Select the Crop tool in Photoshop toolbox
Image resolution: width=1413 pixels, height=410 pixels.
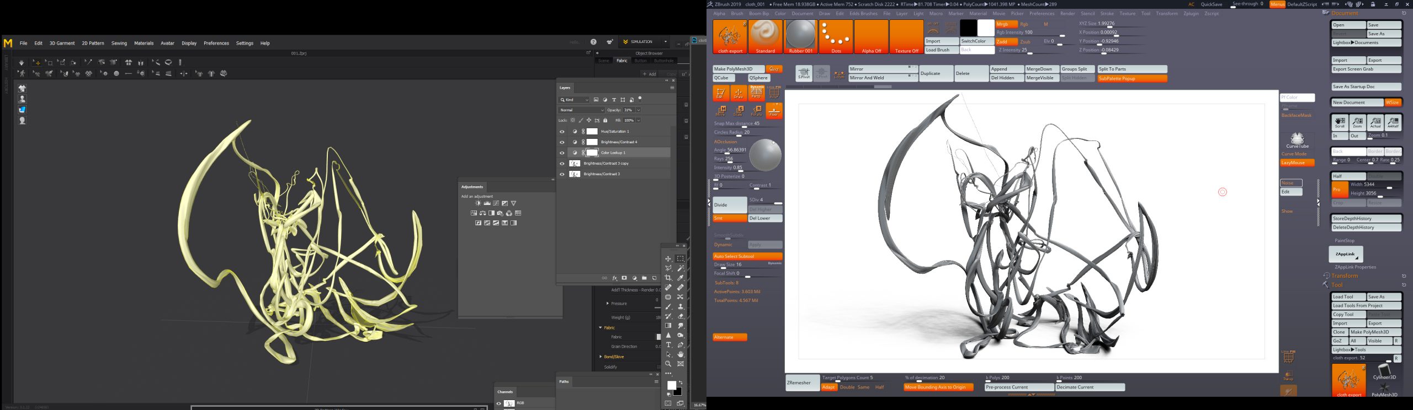(668, 278)
